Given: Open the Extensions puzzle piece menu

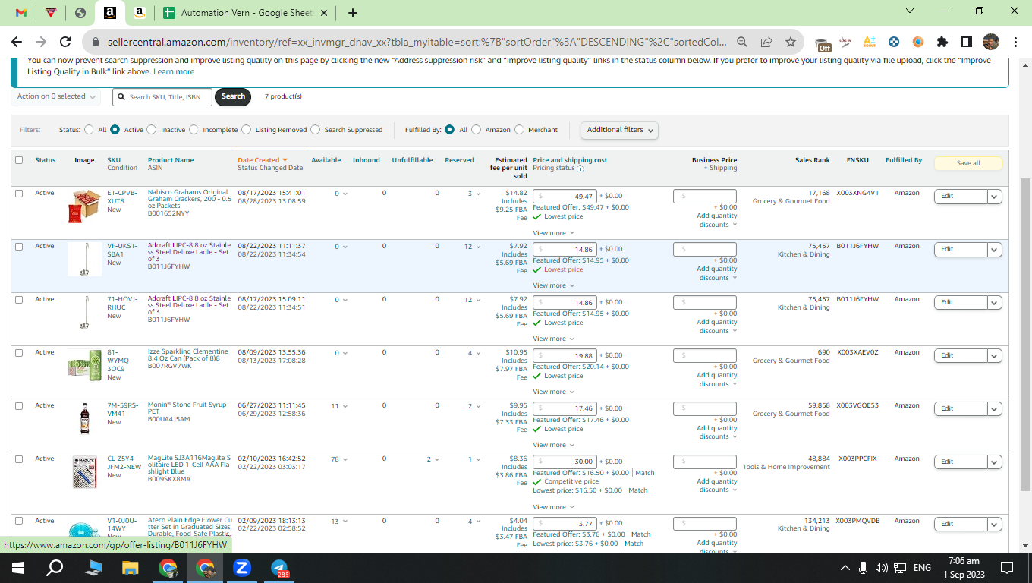Looking at the screenshot, I should (x=942, y=42).
